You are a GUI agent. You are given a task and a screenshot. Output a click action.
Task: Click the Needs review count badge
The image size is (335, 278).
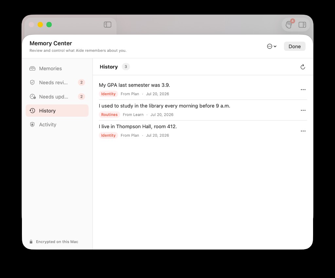(81, 83)
